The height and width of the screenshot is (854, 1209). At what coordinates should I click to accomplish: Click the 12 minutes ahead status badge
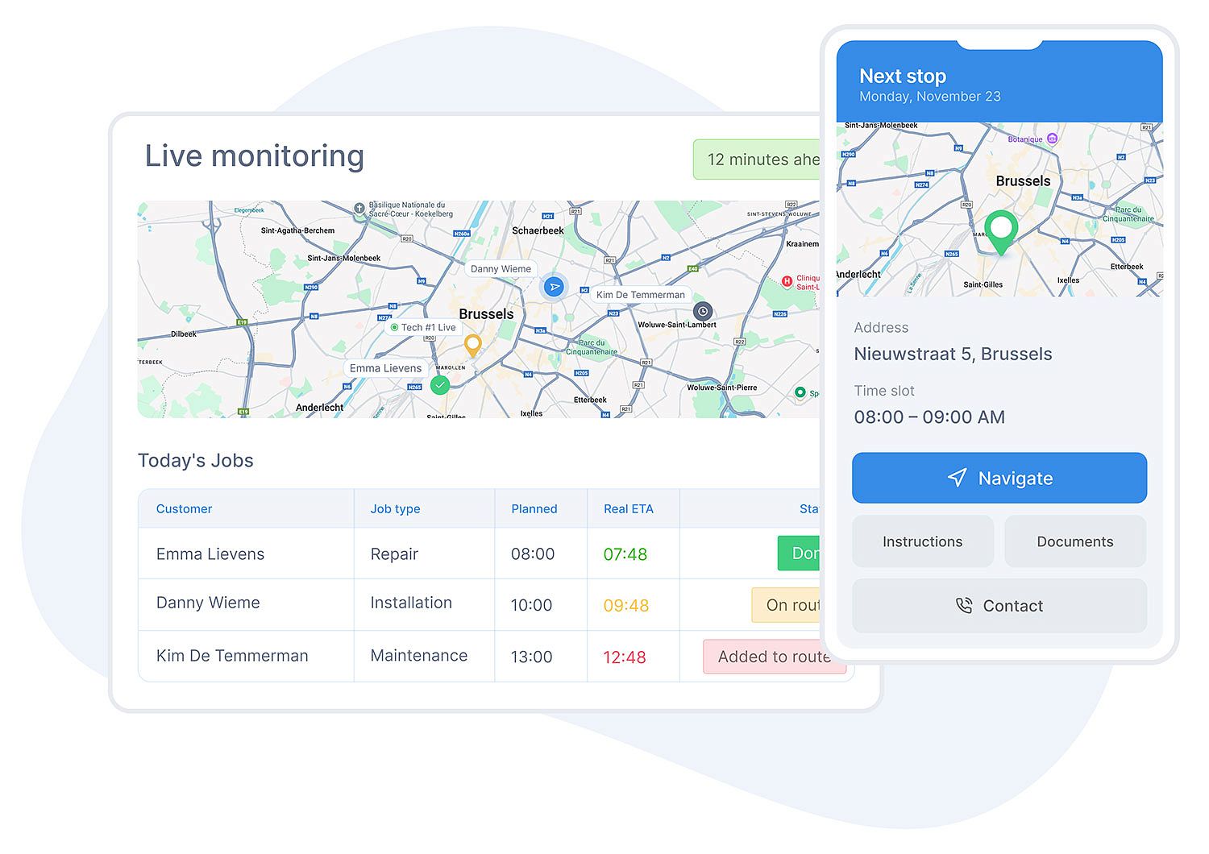[x=758, y=160]
